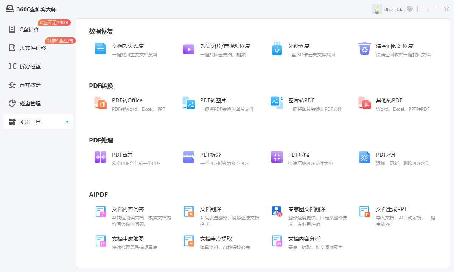Switch to the 大文件迁移 sidebar tab
This screenshot has height=272, width=454.
pos(38,48)
